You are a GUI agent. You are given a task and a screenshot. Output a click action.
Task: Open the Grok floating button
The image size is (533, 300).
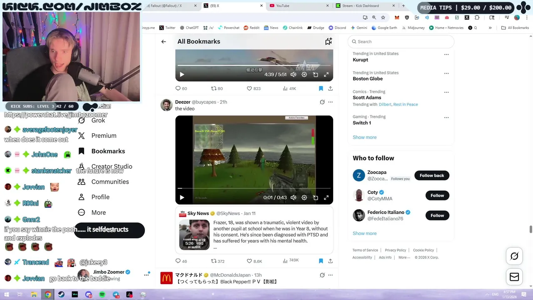[x=514, y=256]
